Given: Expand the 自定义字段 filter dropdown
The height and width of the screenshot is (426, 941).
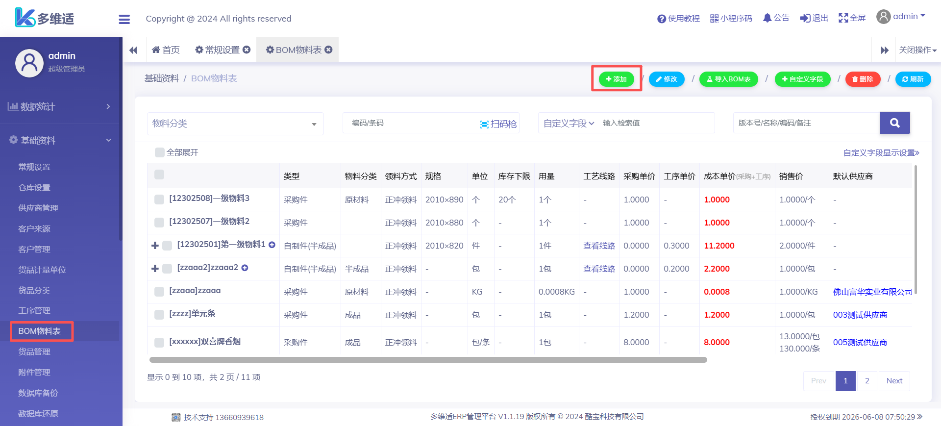Looking at the screenshot, I should coord(569,124).
